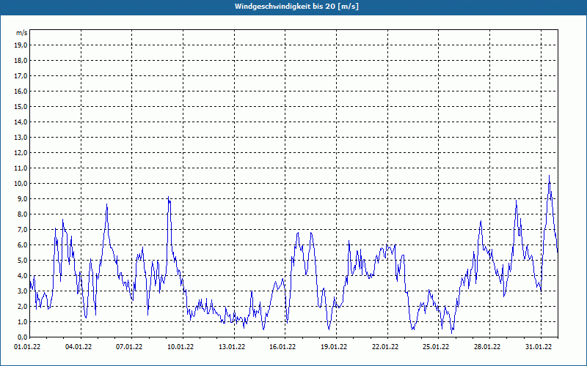The height and width of the screenshot is (366, 587).
Task: Click the 9,0 y-axis label
Action: [x=22, y=198]
